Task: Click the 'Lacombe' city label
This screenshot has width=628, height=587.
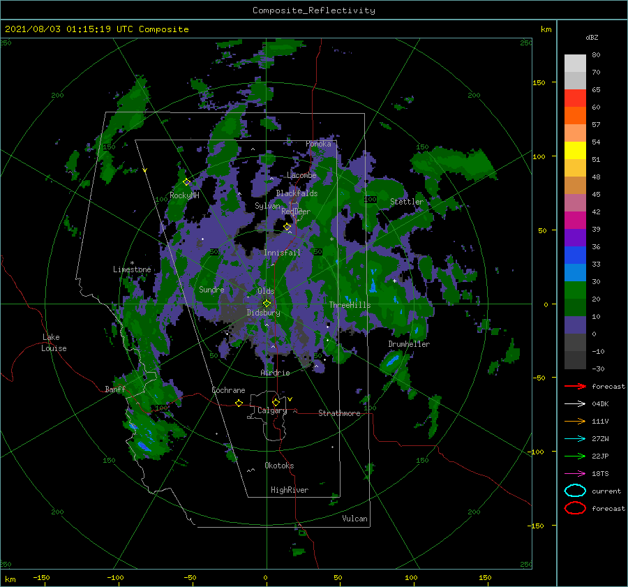Action: (301, 175)
